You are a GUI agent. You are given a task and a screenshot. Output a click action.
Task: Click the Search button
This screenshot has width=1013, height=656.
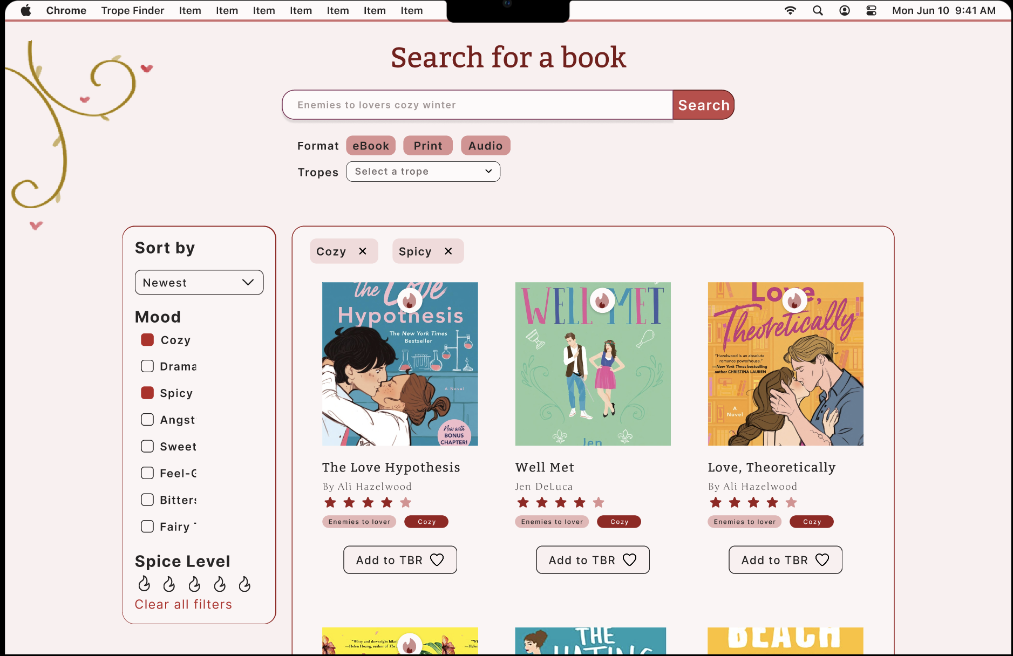tap(703, 105)
